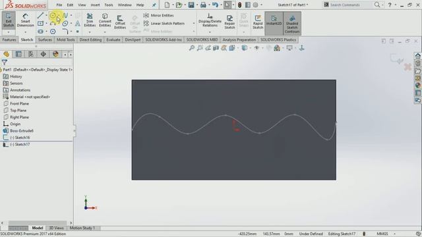The height and width of the screenshot is (237, 422).
Task: Switch to the Surfaces tab
Action: (45, 39)
